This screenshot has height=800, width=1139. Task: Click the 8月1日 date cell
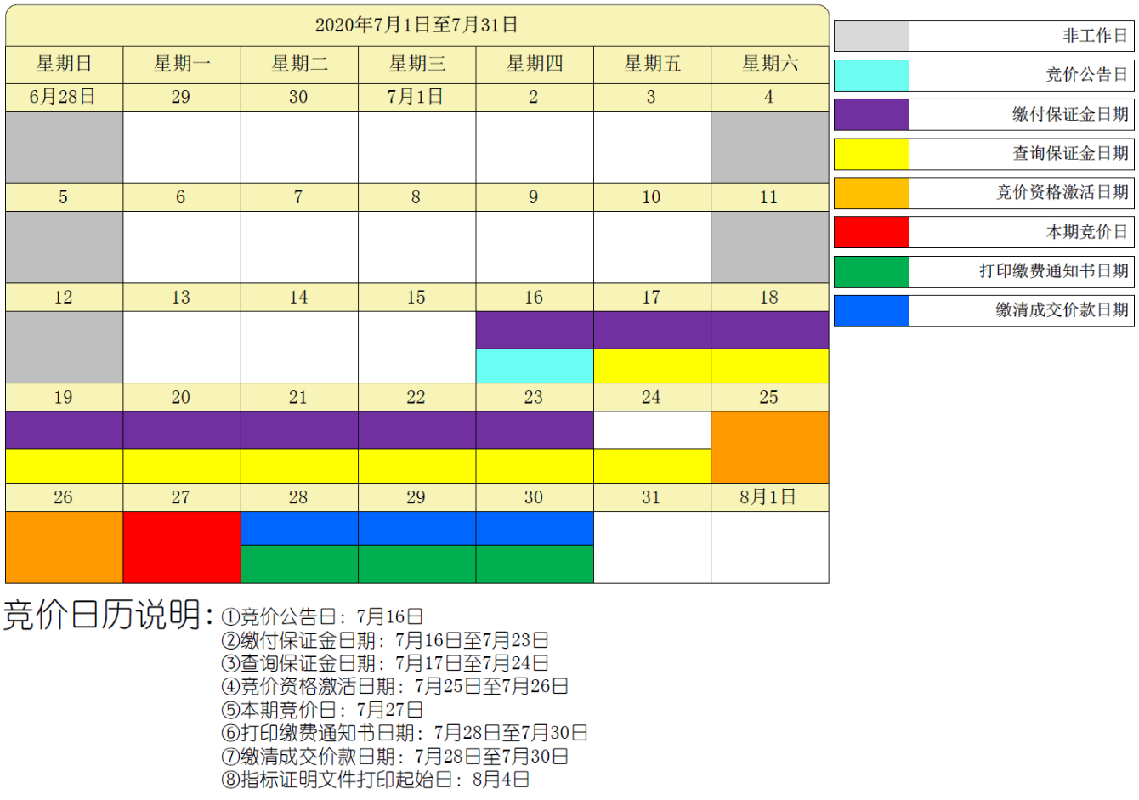tap(770, 497)
